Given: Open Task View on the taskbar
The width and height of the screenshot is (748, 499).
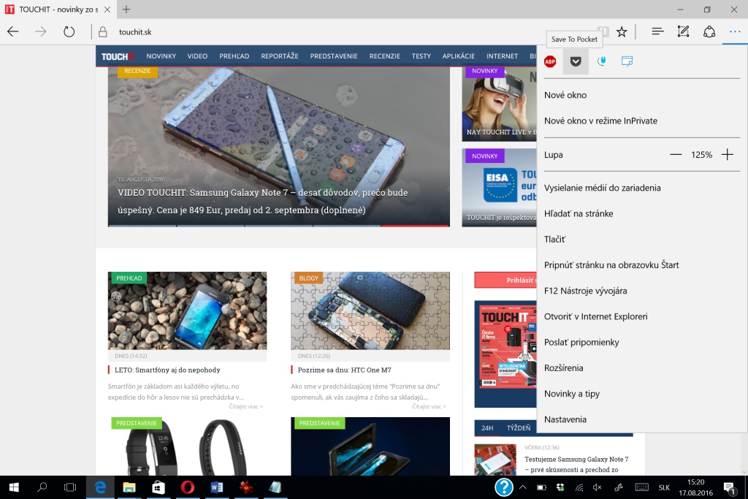Looking at the screenshot, I should coord(70,487).
